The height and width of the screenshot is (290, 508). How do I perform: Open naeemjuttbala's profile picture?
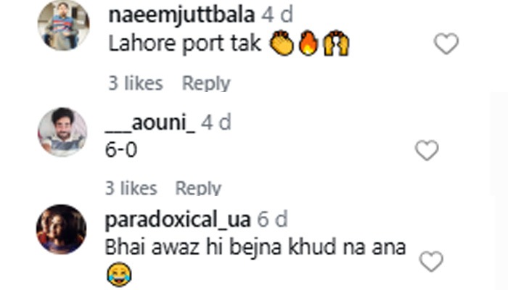tap(64, 25)
